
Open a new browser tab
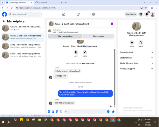click(66, 3)
